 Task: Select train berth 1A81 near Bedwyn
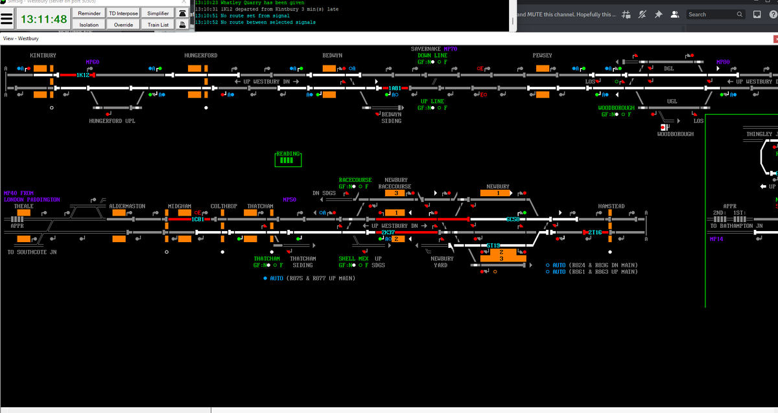coord(395,88)
